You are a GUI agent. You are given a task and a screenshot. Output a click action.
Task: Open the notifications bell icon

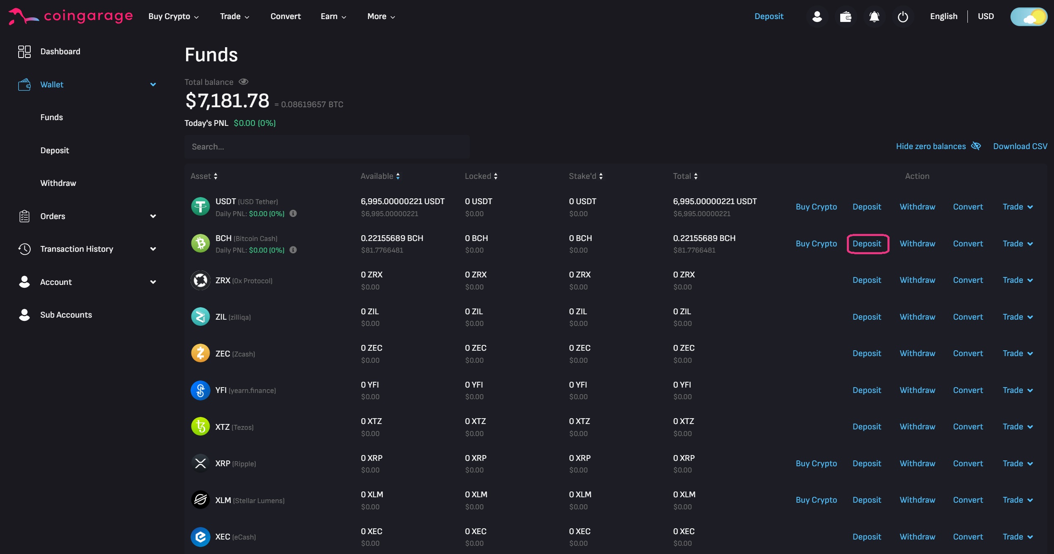(x=874, y=17)
